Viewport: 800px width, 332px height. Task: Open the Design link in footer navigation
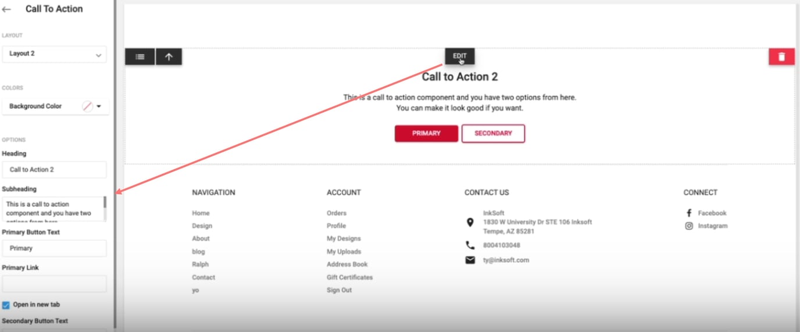[202, 226]
